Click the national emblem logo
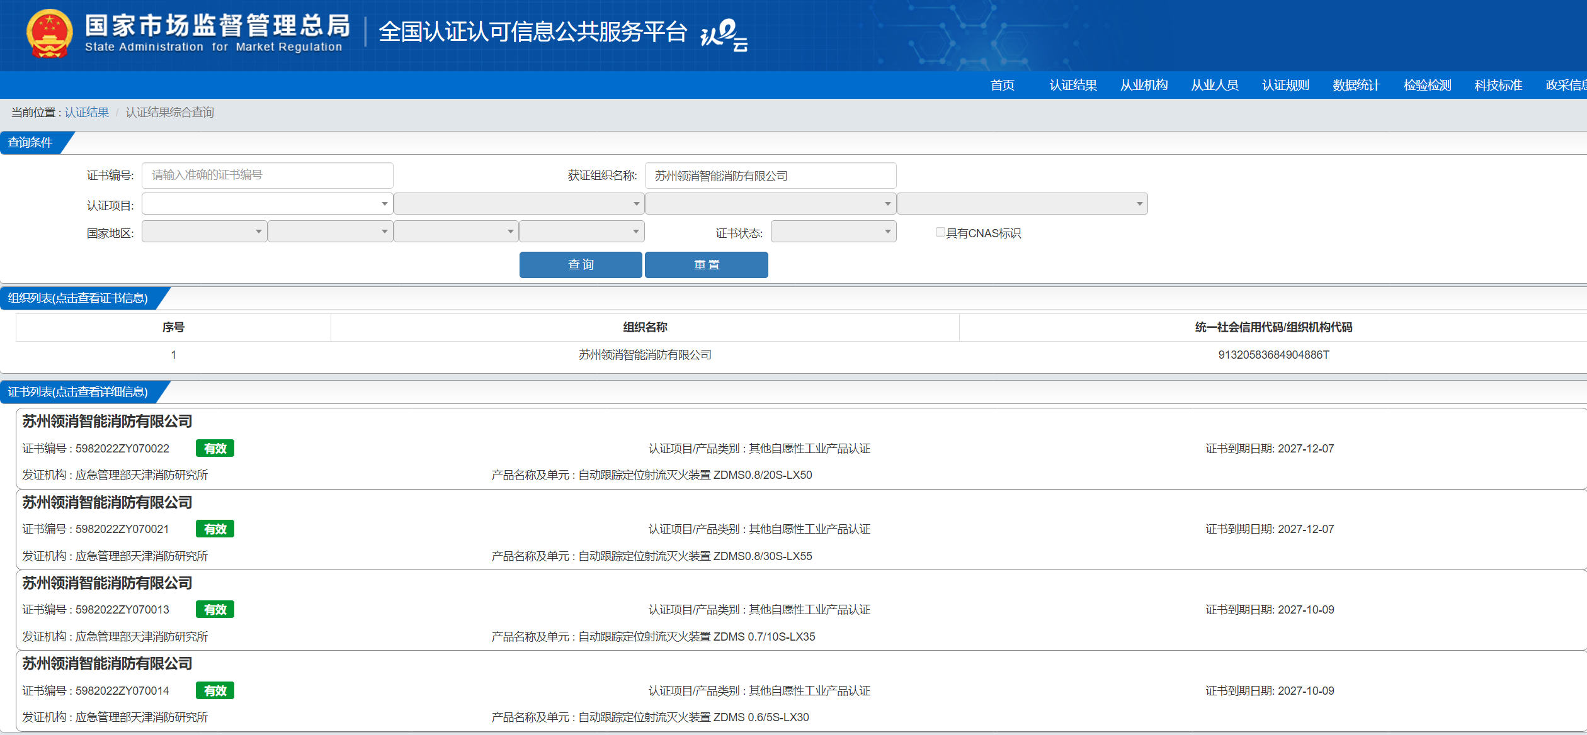1587x735 pixels. (x=49, y=33)
